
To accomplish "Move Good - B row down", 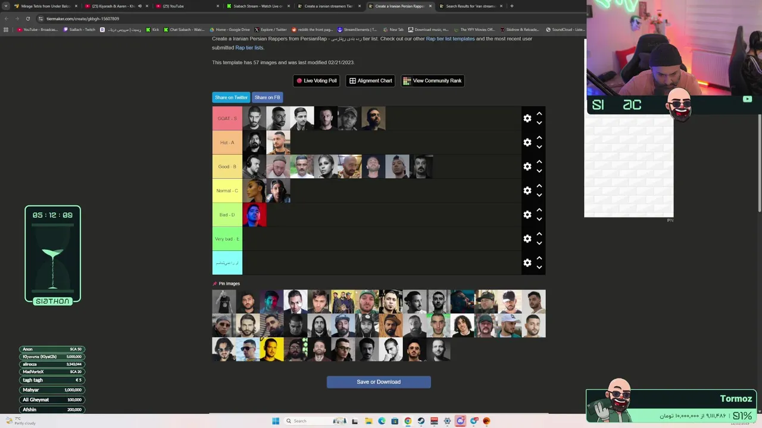I will [539, 171].
